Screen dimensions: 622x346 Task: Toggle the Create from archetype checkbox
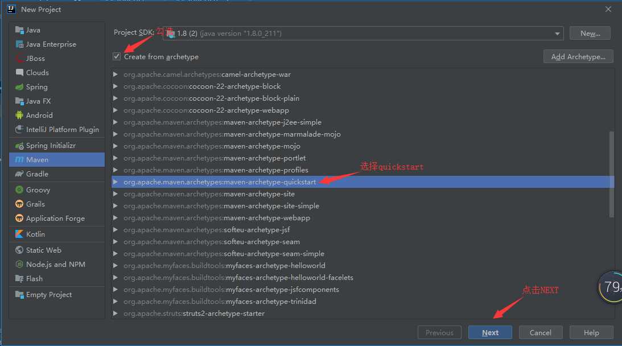(117, 57)
